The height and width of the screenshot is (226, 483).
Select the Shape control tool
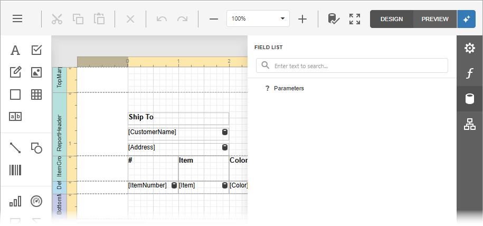tap(36, 148)
